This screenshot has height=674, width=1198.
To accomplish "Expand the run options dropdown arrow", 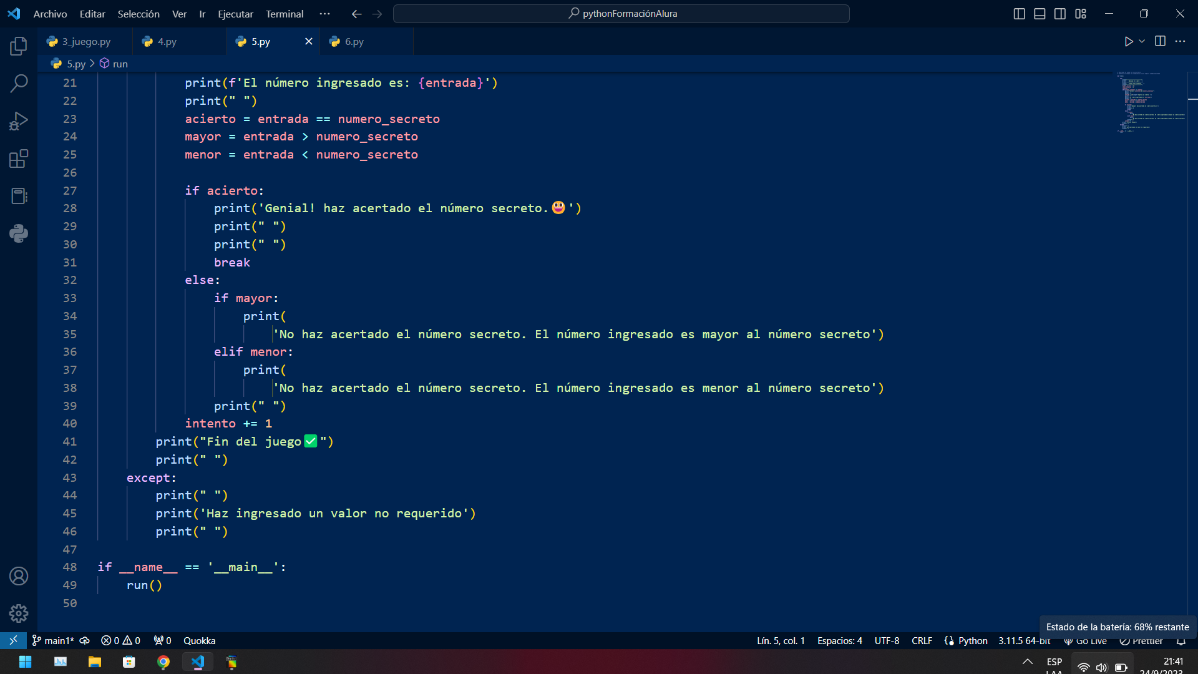I will [1142, 41].
